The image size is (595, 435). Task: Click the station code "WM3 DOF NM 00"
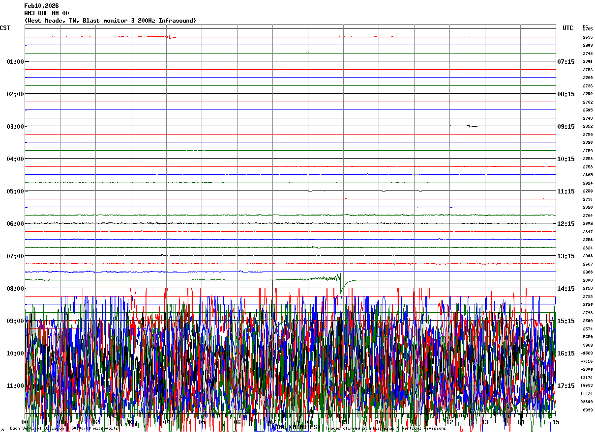click(x=47, y=13)
